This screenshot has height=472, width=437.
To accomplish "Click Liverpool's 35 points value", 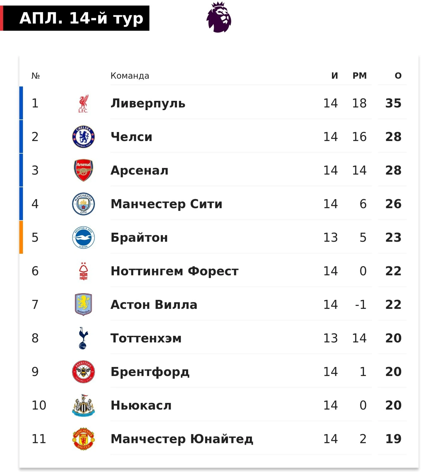I will (x=393, y=103).
